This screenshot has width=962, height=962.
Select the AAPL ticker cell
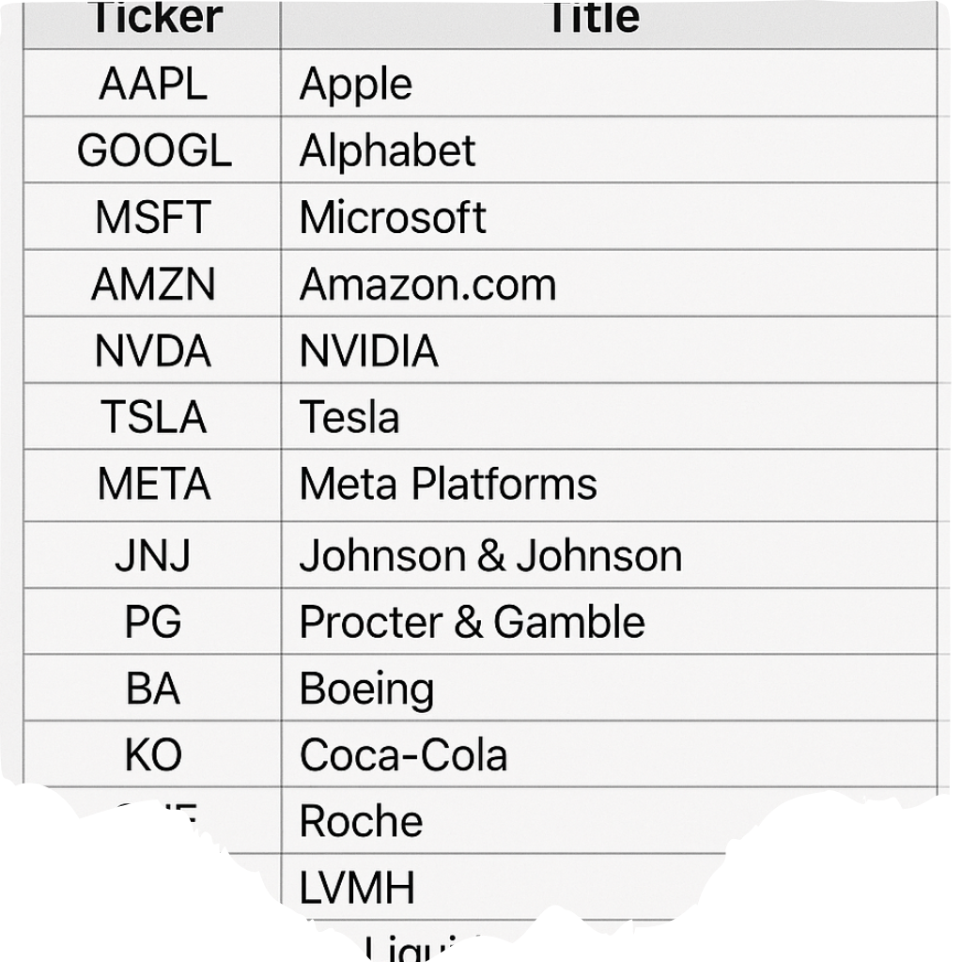[153, 85]
